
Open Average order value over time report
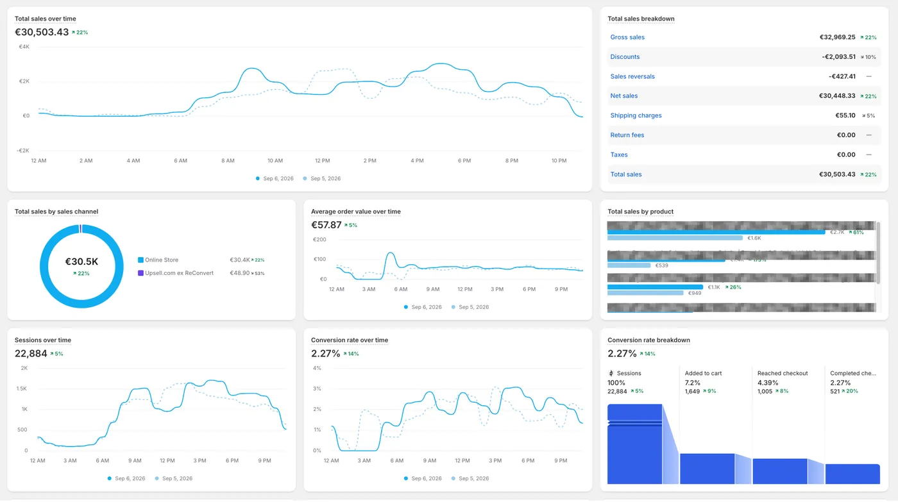coord(355,212)
